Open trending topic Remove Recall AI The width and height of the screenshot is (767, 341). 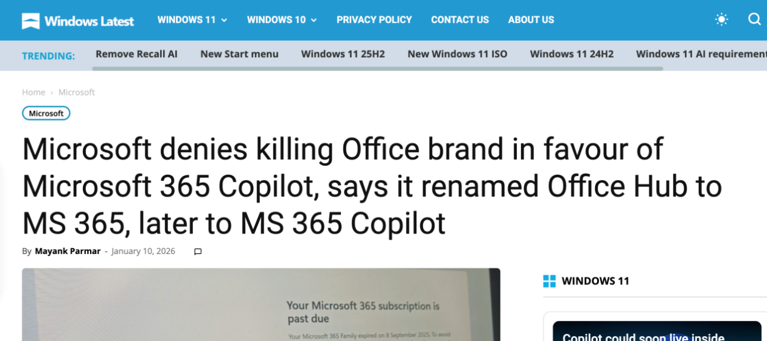pyautogui.click(x=136, y=54)
